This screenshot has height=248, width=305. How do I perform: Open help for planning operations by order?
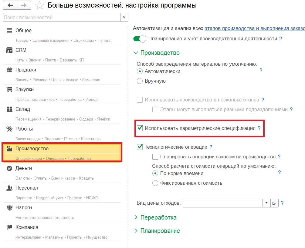[279, 157]
